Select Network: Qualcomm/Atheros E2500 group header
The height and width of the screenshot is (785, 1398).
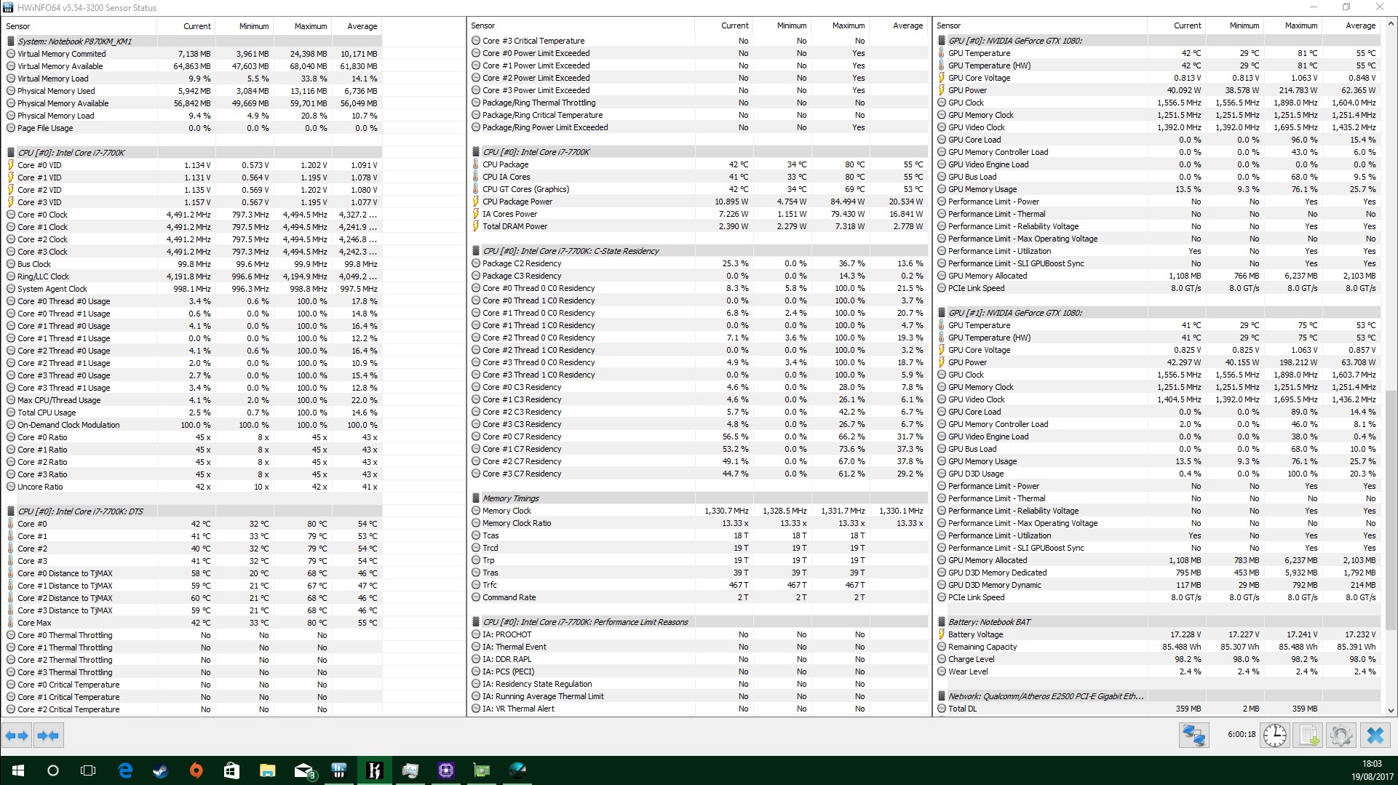[1157, 696]
